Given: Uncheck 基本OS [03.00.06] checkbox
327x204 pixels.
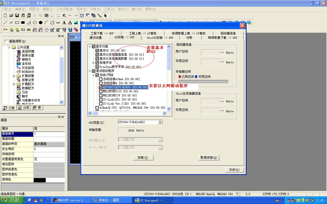Looking at the screenshot, I should point(97,50).
